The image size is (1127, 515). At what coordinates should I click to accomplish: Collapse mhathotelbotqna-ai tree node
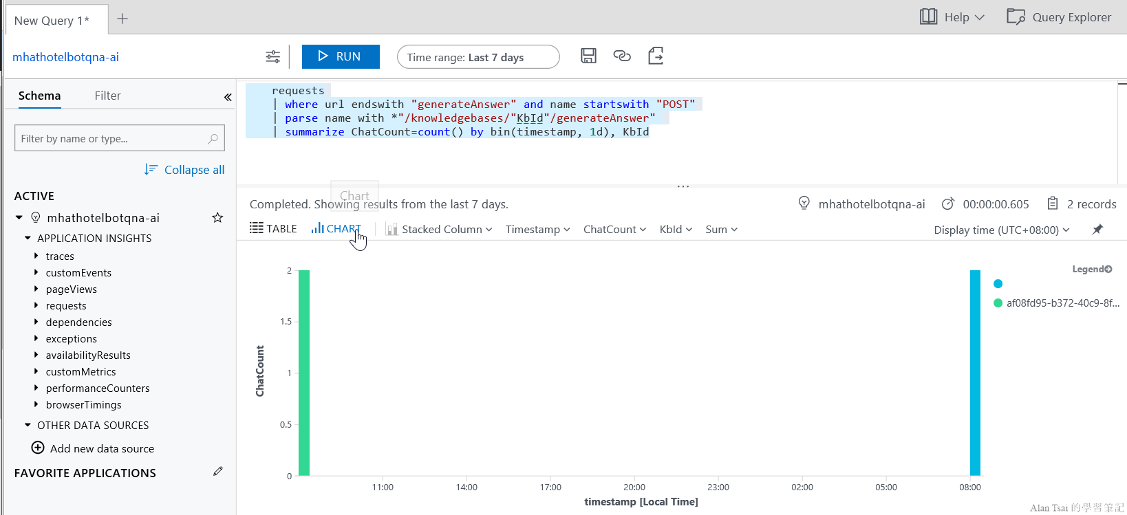tap(19, 218)
